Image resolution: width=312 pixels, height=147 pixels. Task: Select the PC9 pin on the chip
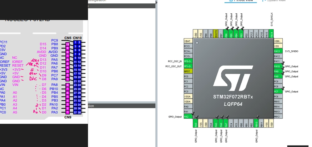[278, 81]
